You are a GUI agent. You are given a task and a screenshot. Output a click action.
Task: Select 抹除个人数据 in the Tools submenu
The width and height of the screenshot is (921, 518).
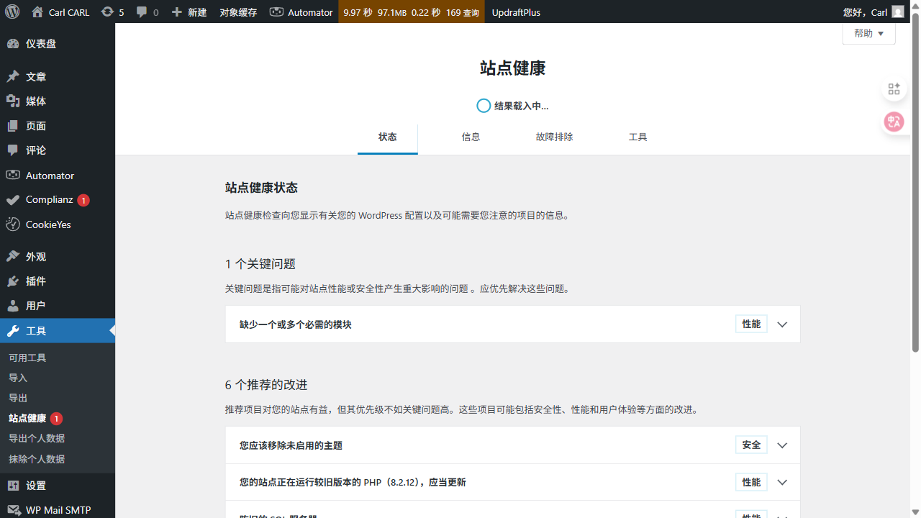point(37,458)
